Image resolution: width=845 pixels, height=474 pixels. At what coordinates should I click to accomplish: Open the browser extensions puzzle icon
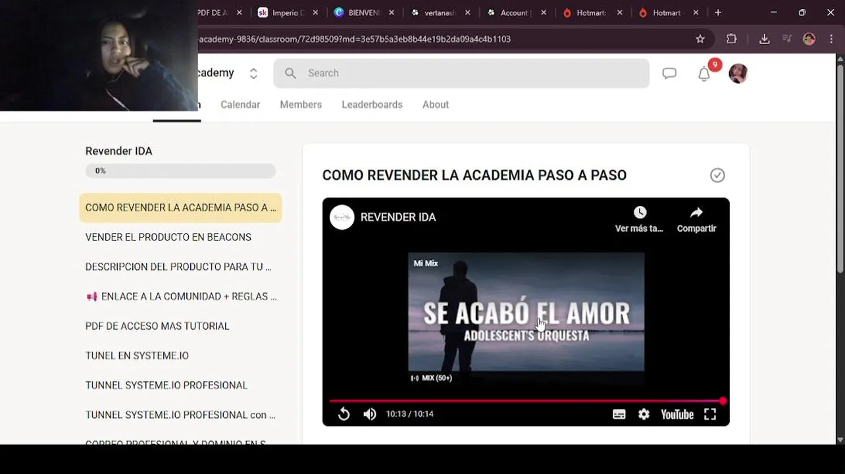coord(731,39)
